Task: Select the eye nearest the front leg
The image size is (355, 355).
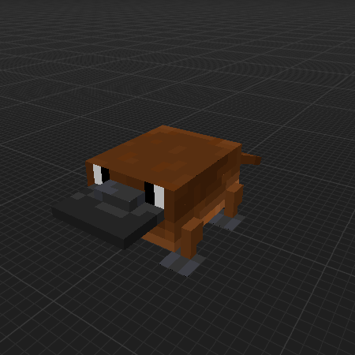Action: pyautogui.click(x=155, y=194)
